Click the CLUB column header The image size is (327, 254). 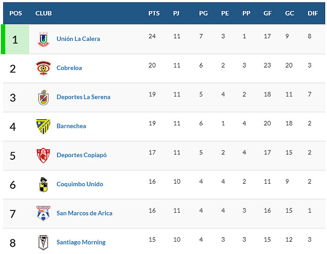coord(43,13)
